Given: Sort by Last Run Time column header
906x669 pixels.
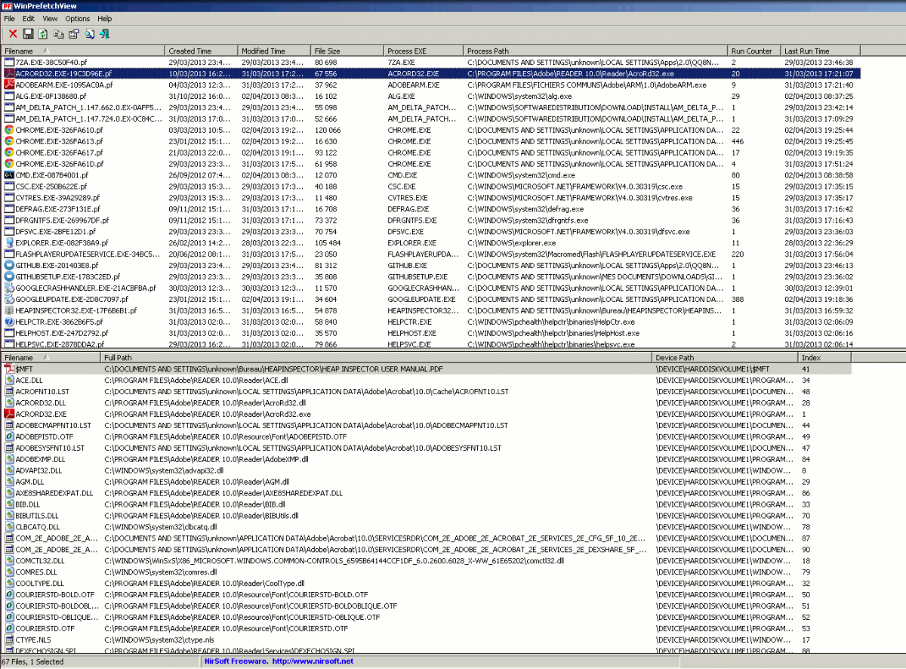Looking at the screenshot, I should pyautogui.click(x=806, y=51).
